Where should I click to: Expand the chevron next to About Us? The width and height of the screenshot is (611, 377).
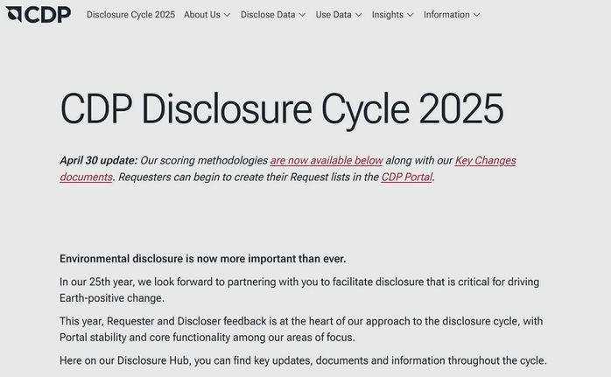[x=227, y=15]
